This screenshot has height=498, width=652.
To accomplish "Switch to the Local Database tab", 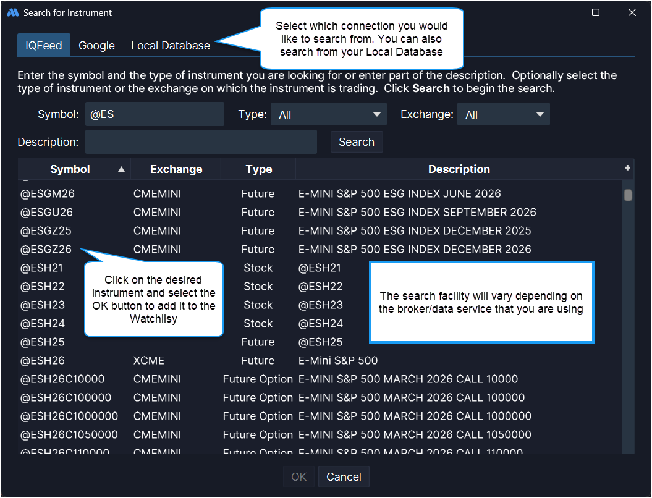I will coord(171,46).
